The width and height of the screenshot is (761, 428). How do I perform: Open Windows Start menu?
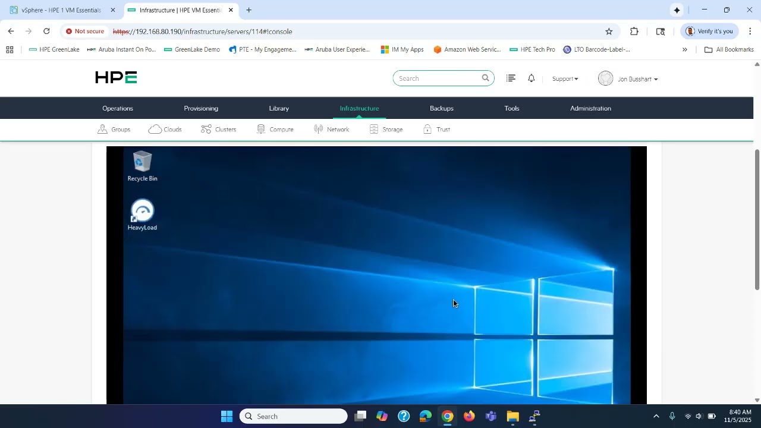pos(227,416)
